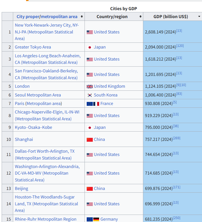Open the London city link
This screenshot has height=222, width=202.
(22, 86)
